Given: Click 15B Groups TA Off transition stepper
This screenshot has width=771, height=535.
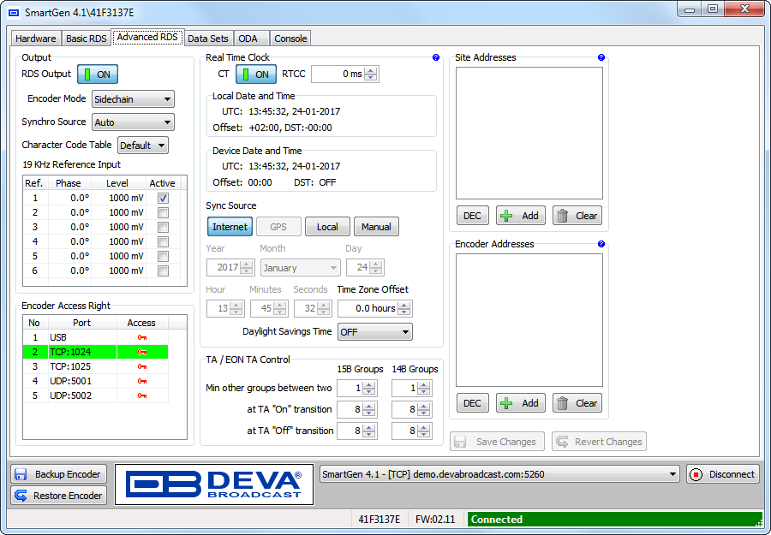Looking at the screenshot, I should pyautogui.click(x=368, y=431).
